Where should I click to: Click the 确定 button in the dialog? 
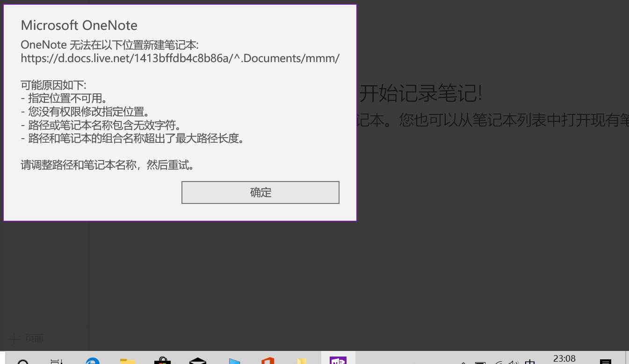[260, 192]
